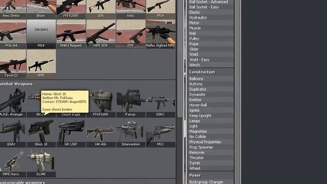Spawn the MP5 Navy weapon
Screen dimensions: 327x184
point(12,163)
